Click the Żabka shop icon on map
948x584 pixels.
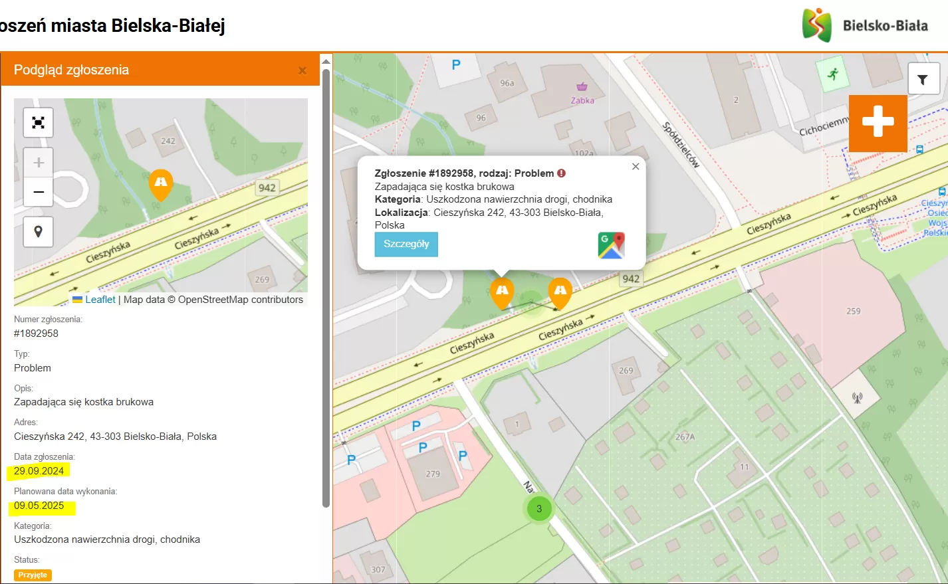click(582, 87)
